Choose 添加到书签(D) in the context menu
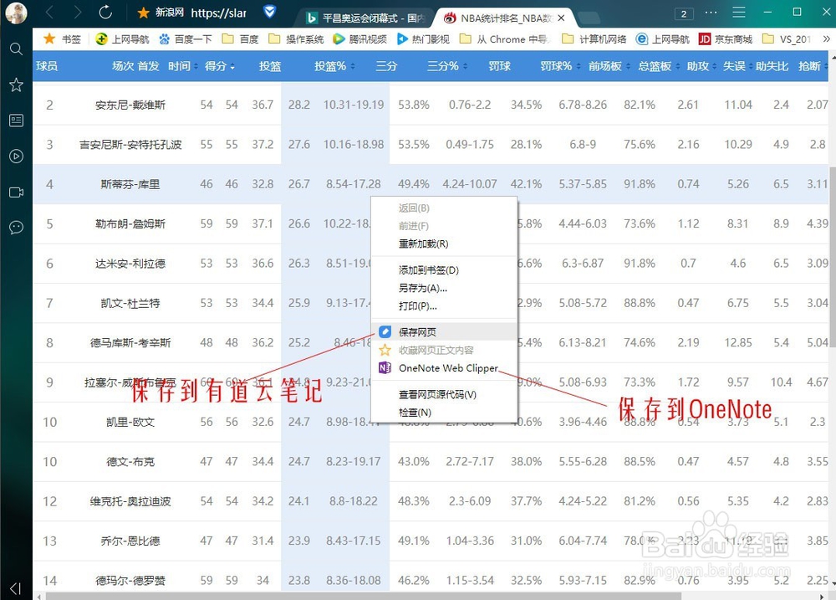Viewport: 836px width, 600px height. (x=444, y=270)
